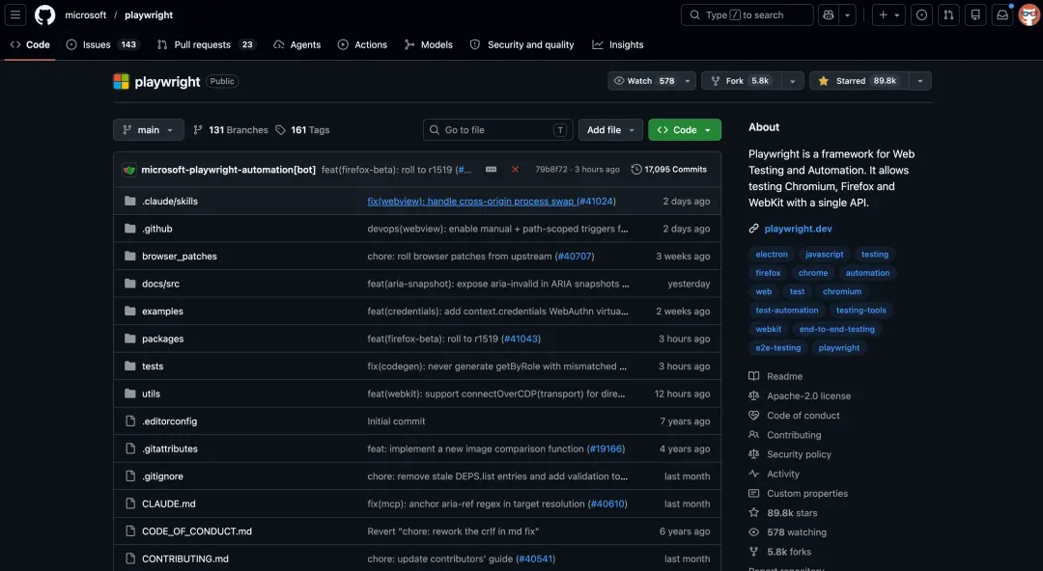The image size is (1043, 571).
Task: Click the folder icon for packages
Action: pos(129,339)
